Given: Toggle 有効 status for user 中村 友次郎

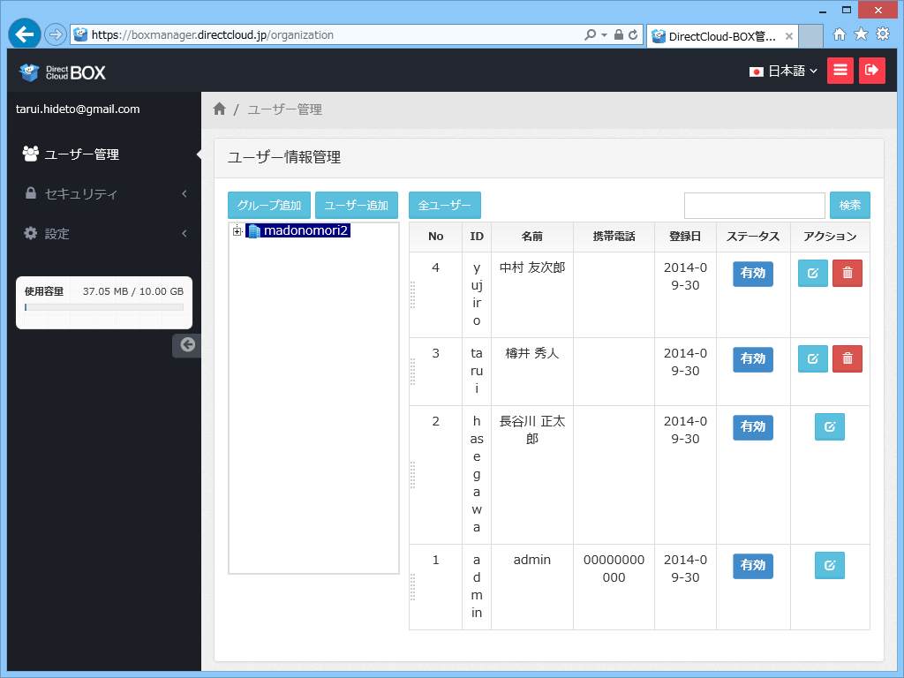Looking at the screenshot, I should 752,274.
